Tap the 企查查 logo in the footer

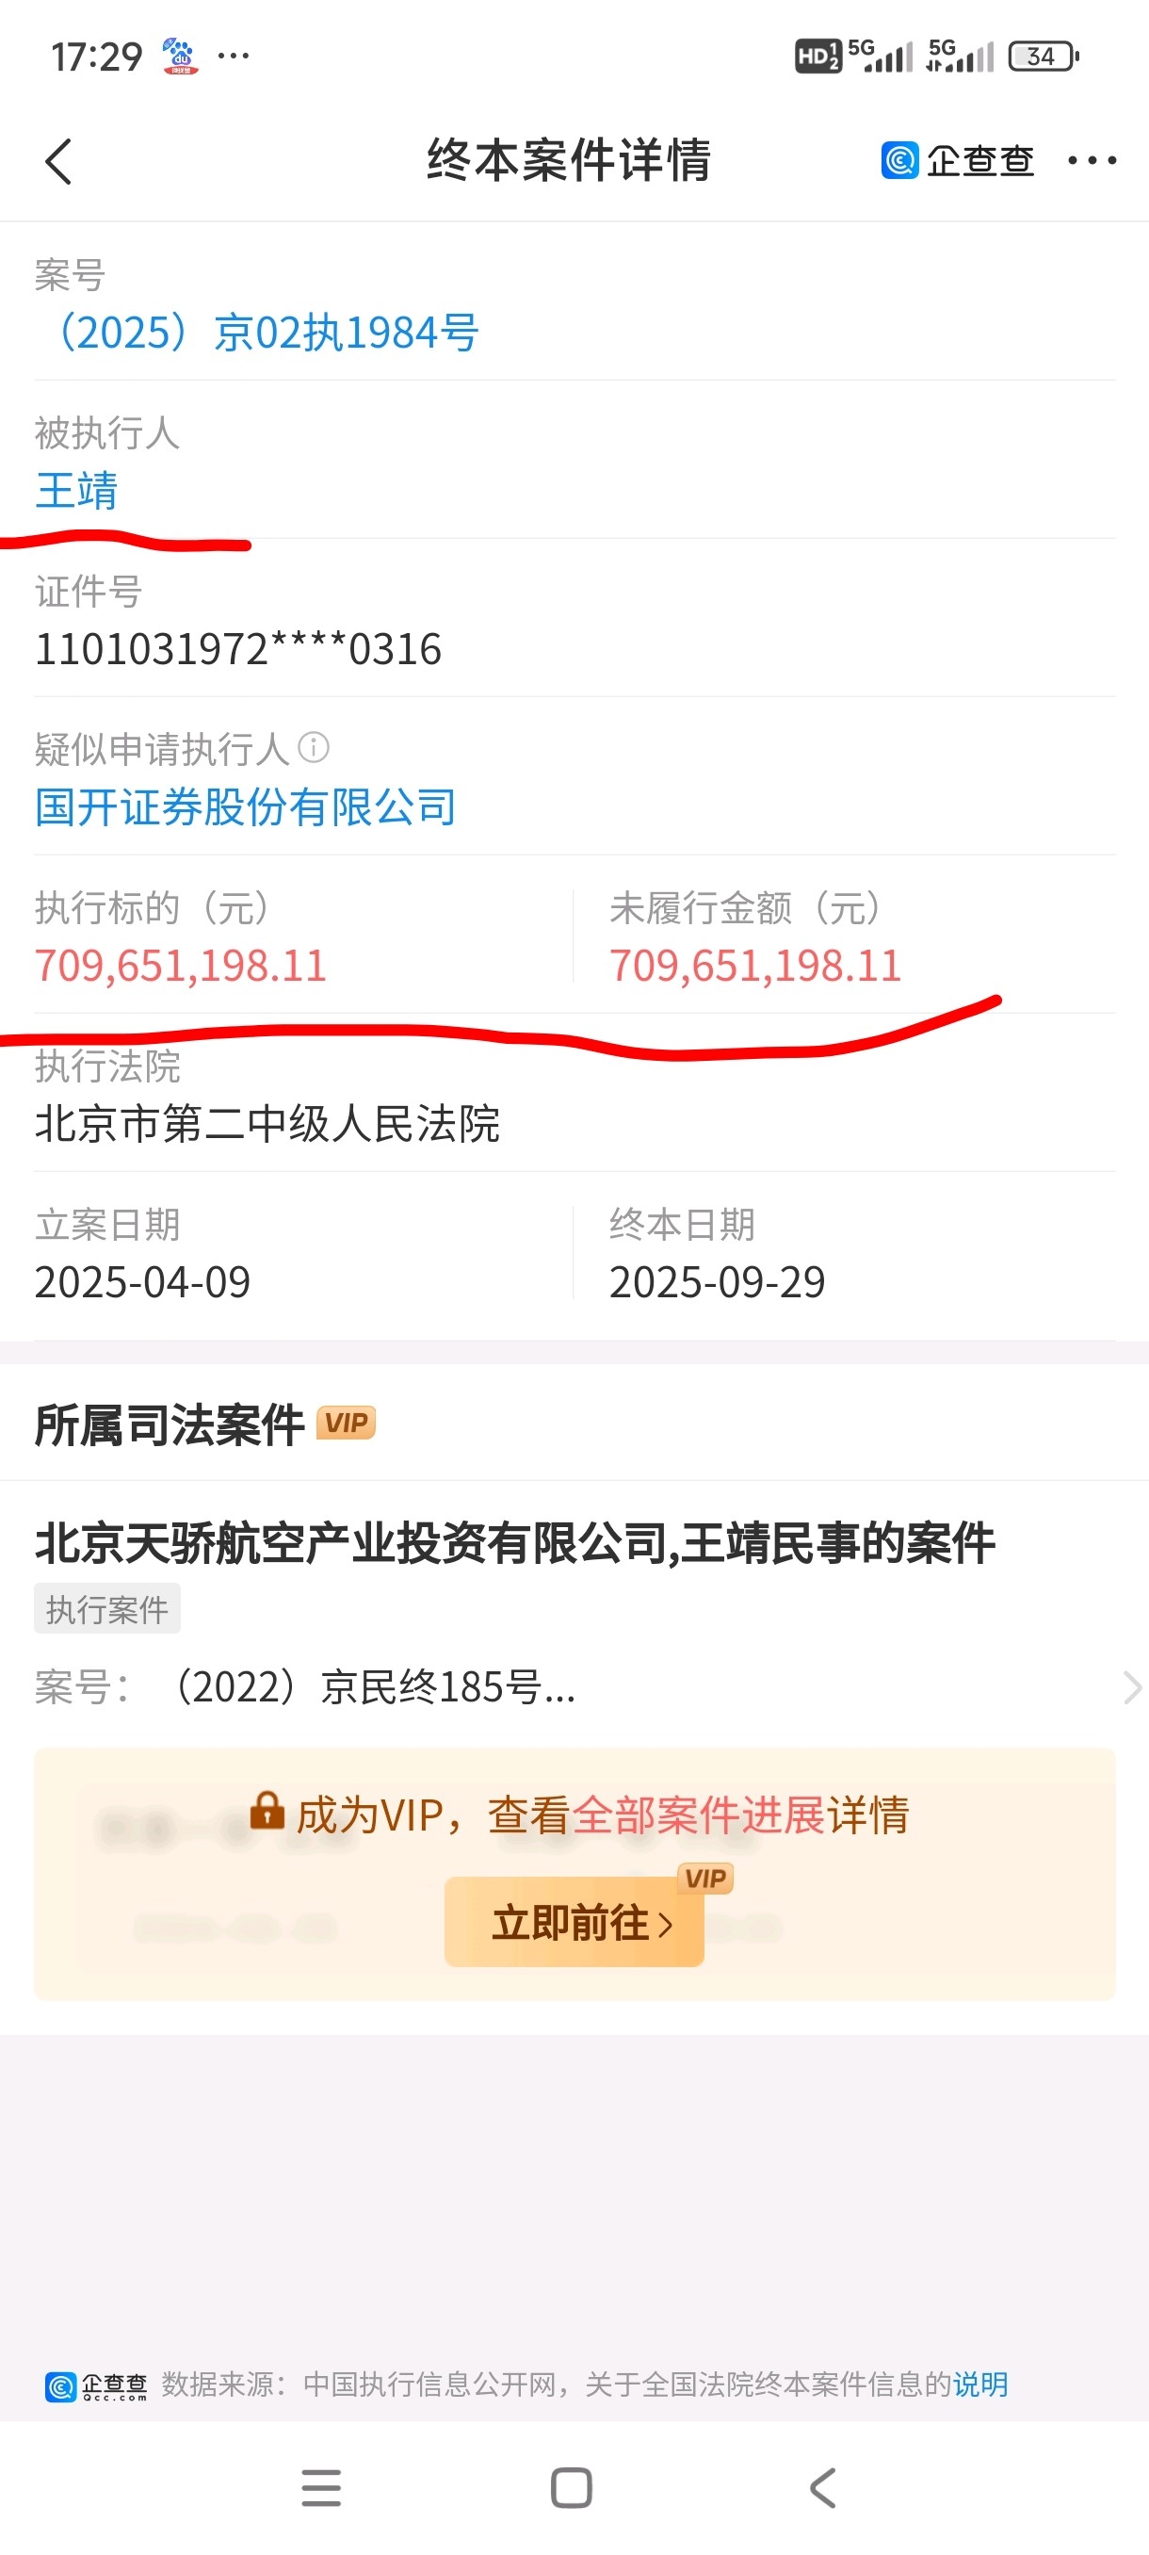point(95,2385)
